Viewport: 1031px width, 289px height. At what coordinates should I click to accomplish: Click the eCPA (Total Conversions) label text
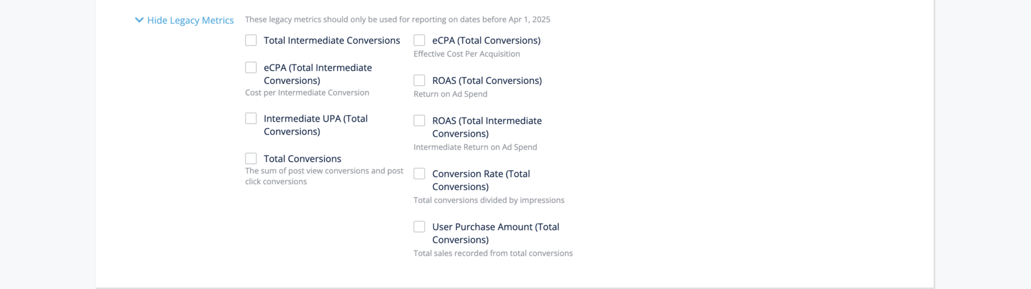(x=486, y=41)
